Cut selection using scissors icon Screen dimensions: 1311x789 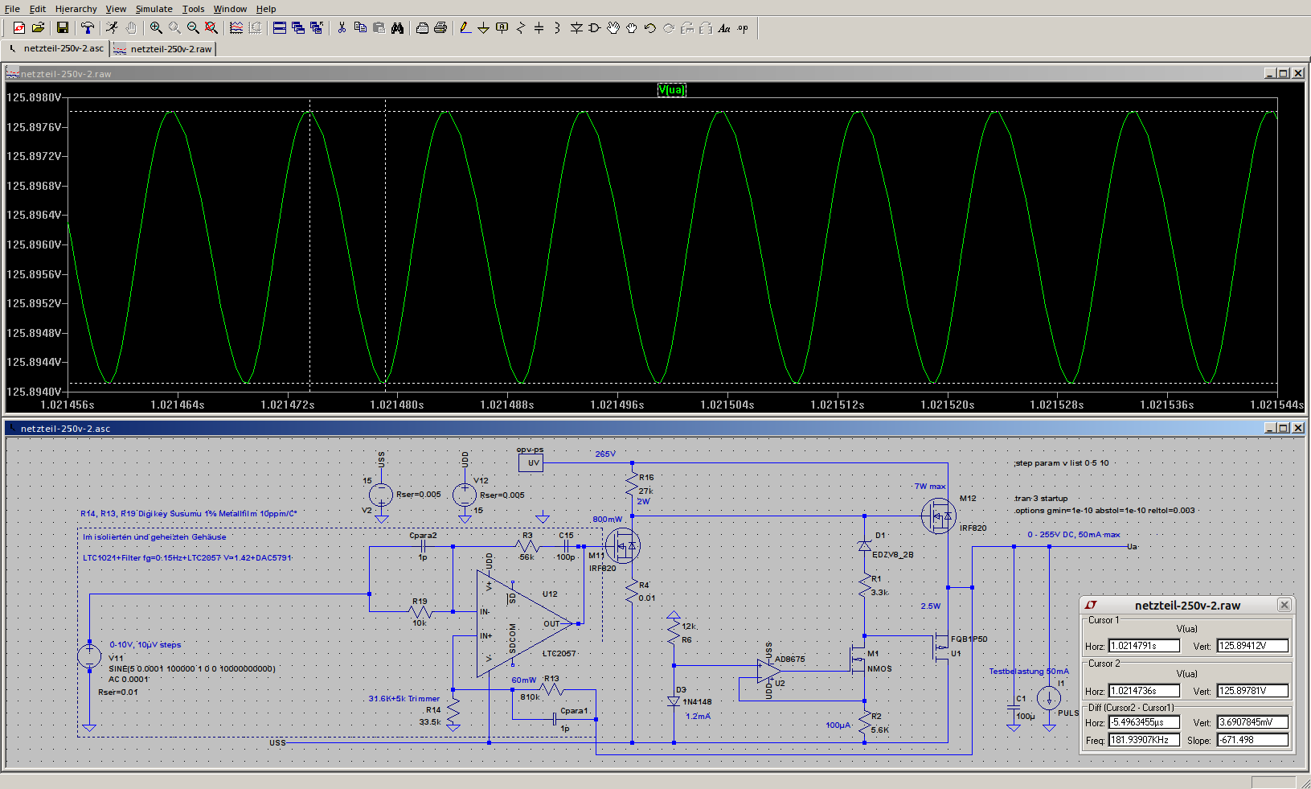coord(342,28)
